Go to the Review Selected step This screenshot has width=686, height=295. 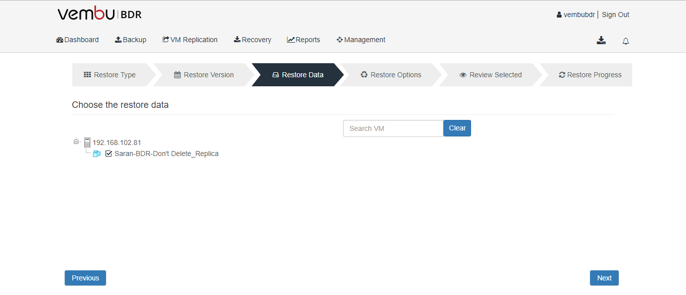pyautogui.click(x=491, y=75)
